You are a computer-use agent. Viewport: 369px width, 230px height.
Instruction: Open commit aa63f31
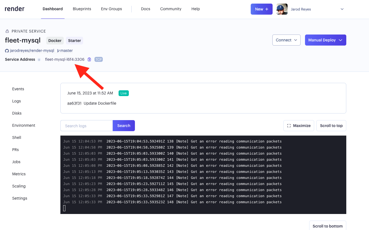(x=74, y=103)
